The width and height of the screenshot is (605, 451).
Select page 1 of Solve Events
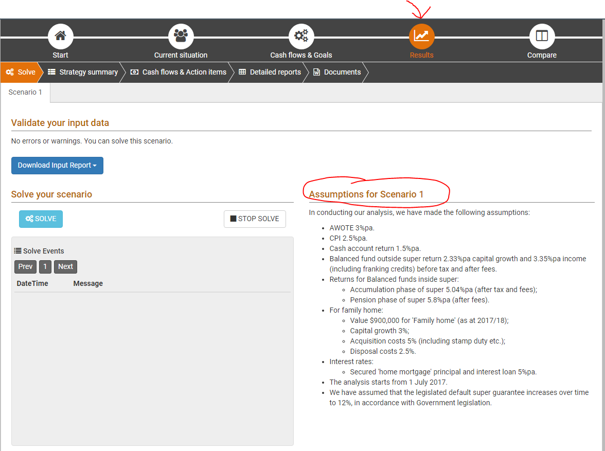pos(45,267)
